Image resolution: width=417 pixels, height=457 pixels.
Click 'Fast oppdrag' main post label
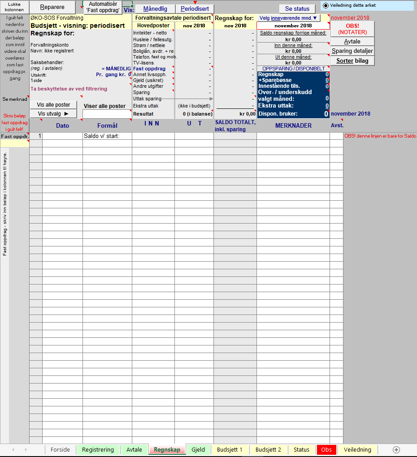(x=149, y=69)
